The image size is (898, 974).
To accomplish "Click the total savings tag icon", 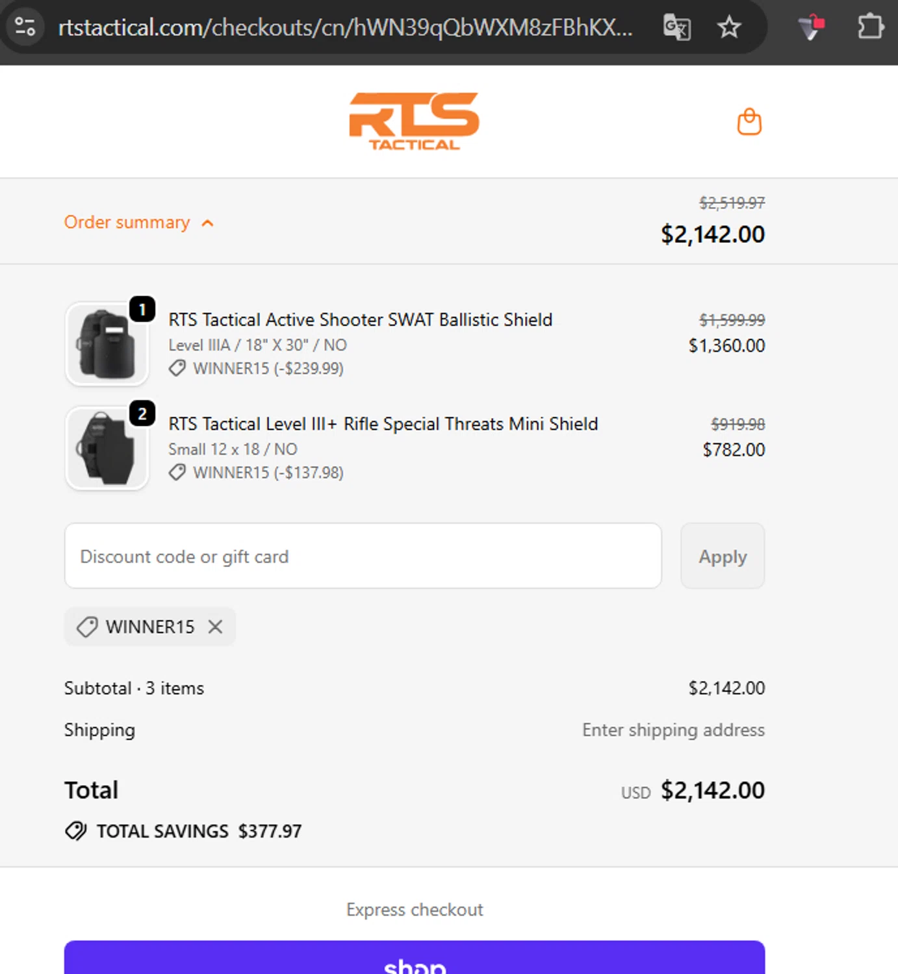I will point(76,831).
